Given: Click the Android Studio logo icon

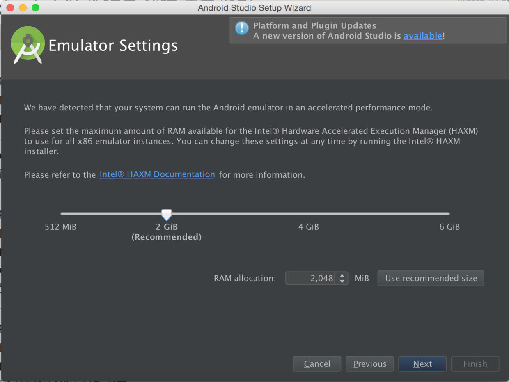Looking at the screenshot, I should point(28,45).
